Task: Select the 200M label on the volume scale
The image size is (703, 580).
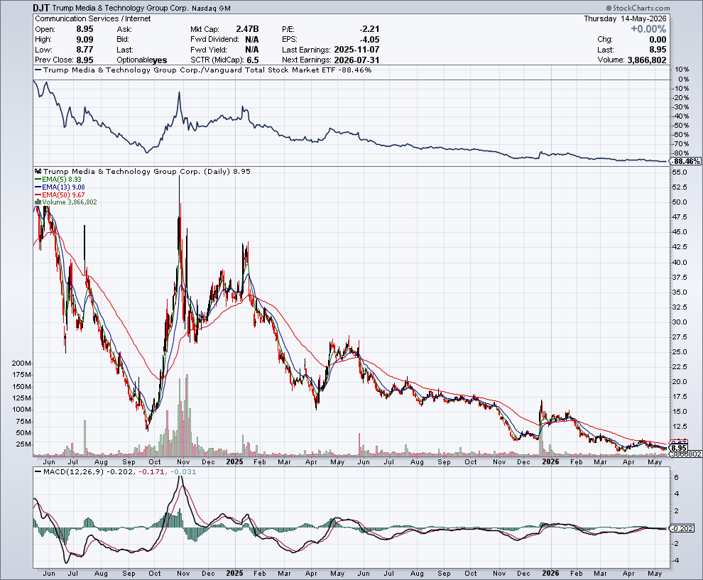Action: click(x=21, y=363)
